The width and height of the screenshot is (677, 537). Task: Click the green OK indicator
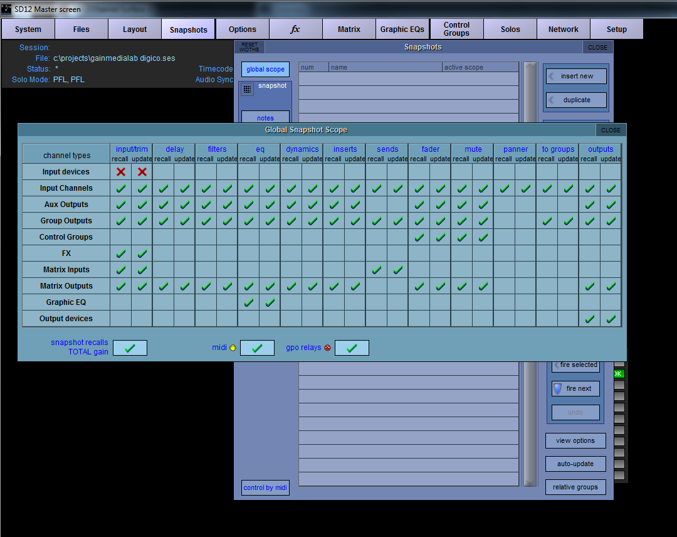point(619,374)
